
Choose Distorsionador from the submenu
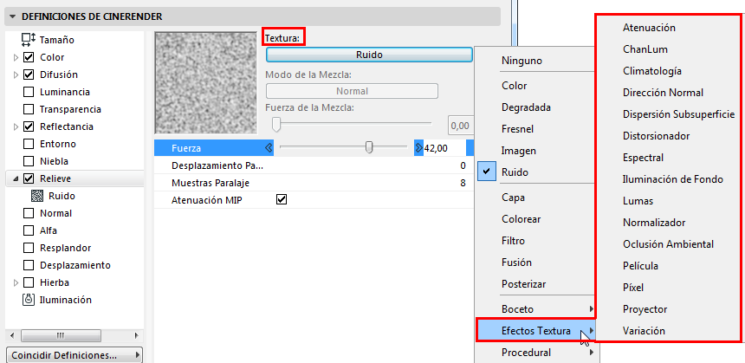[x=656, y=136]
